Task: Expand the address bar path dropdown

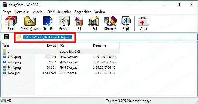Action: (x=195, y=37)
